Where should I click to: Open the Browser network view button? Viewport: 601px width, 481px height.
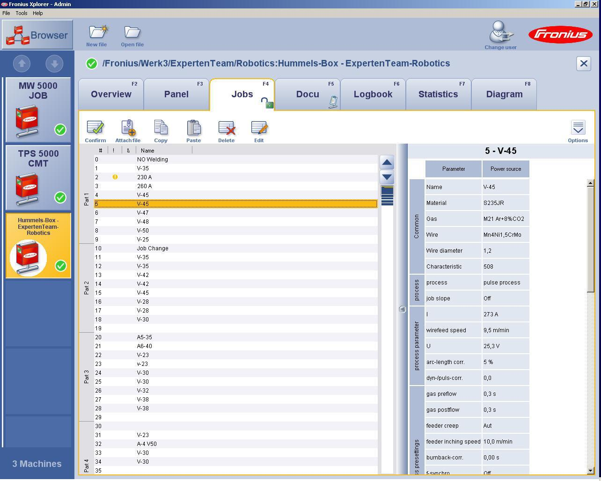37,35
